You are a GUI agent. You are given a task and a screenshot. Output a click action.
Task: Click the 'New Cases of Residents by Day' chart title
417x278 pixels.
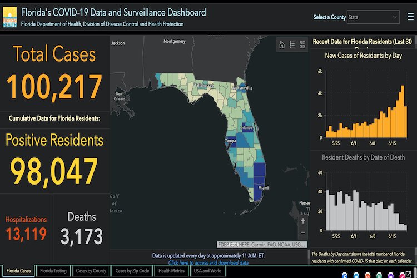click(363, 56)
